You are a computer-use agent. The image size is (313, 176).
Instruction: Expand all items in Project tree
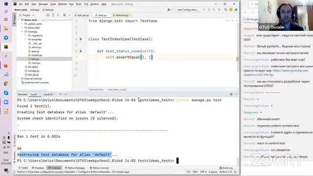(x=53, y=15)
